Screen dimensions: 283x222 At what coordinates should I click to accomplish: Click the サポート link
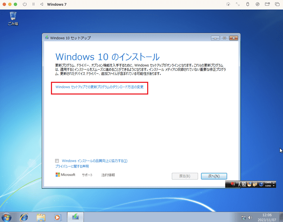pos(87,175)
